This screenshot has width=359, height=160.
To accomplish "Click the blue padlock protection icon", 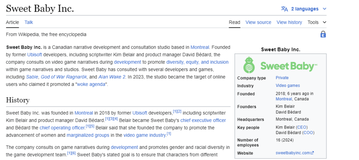I will pos(323,34).
